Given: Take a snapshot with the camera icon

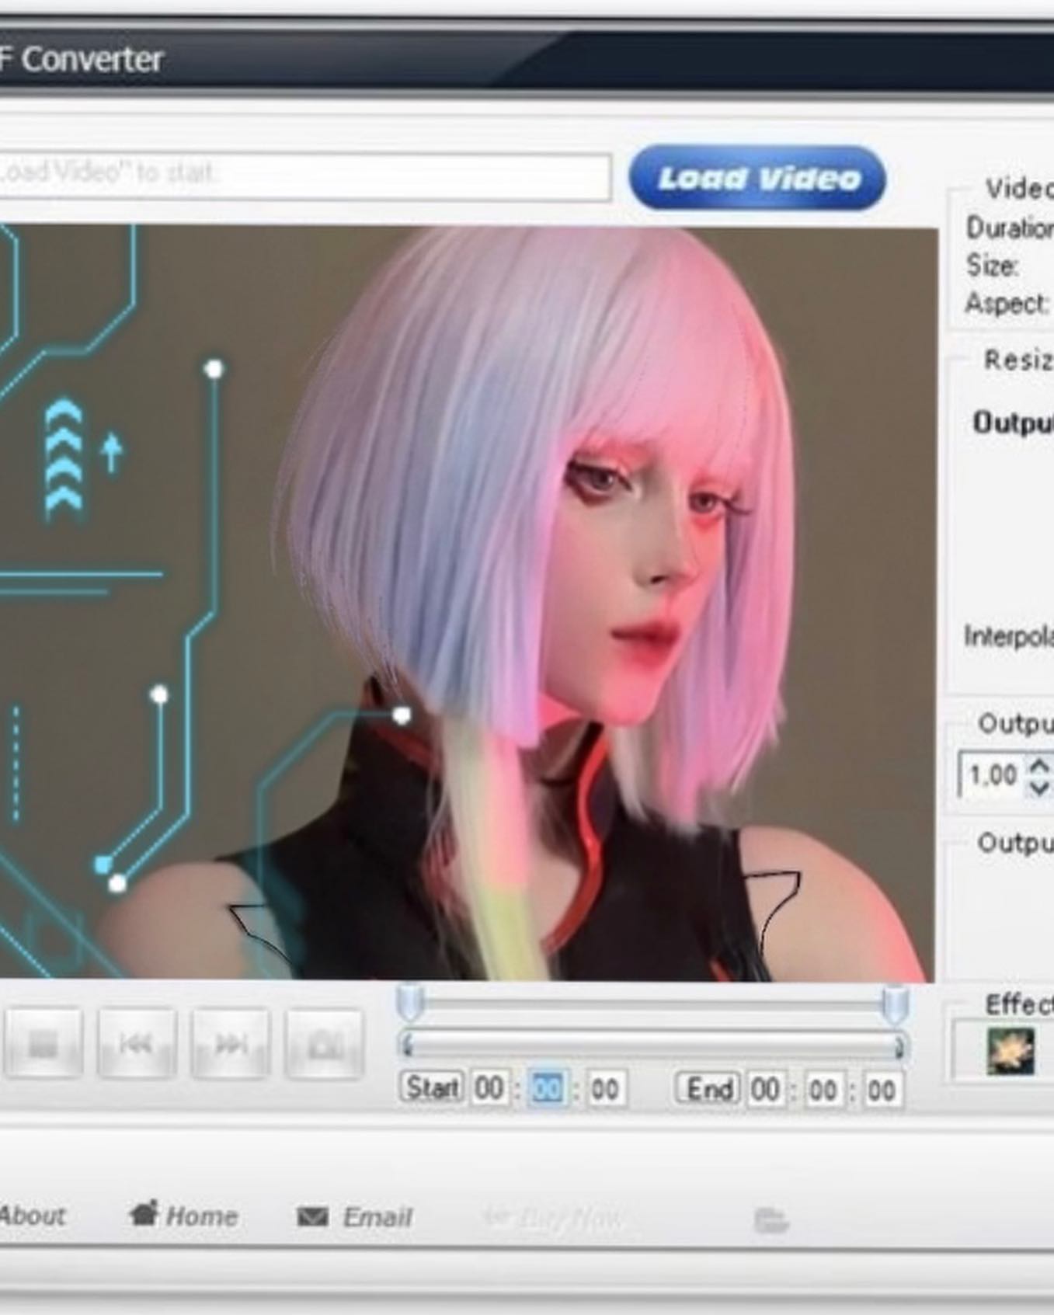Looking at the screenshot, I should click(324, 1045).
